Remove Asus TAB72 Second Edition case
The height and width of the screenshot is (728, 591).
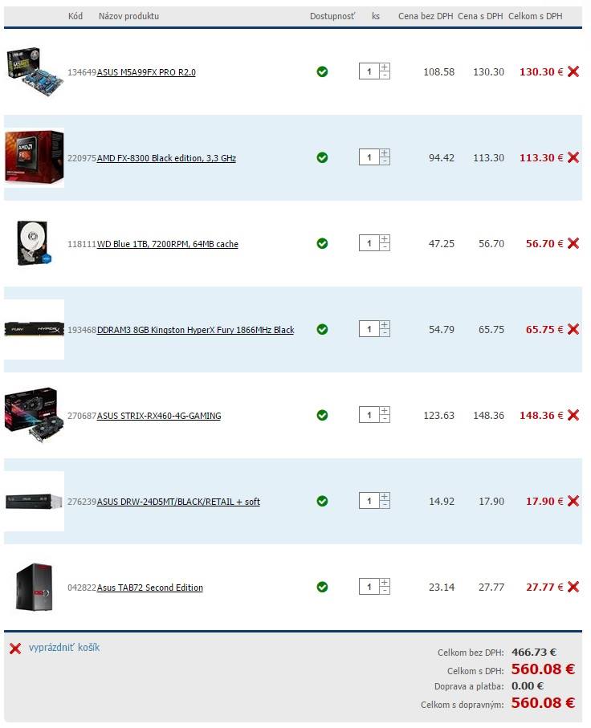(x=573, y=587)
